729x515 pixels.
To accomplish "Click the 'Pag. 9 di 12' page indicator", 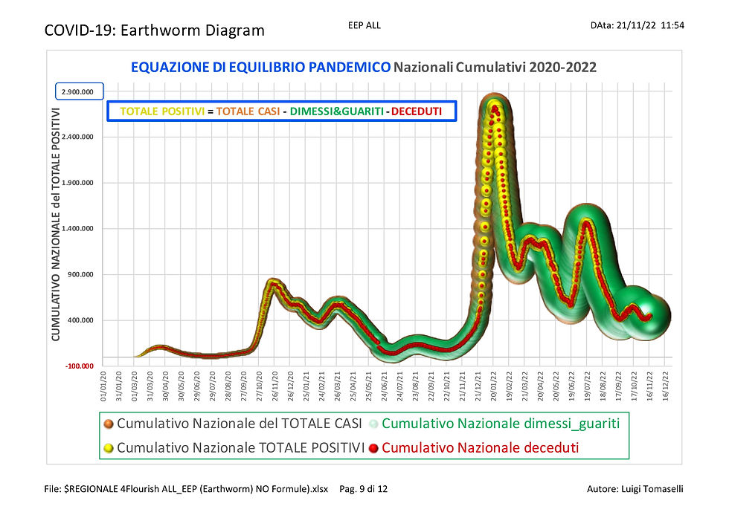I will (363, 489).
